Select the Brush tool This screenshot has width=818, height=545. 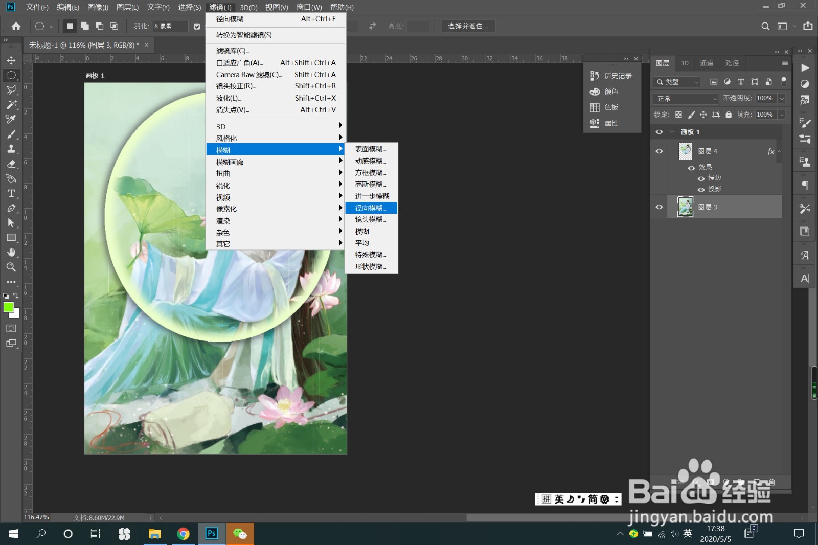11,134
